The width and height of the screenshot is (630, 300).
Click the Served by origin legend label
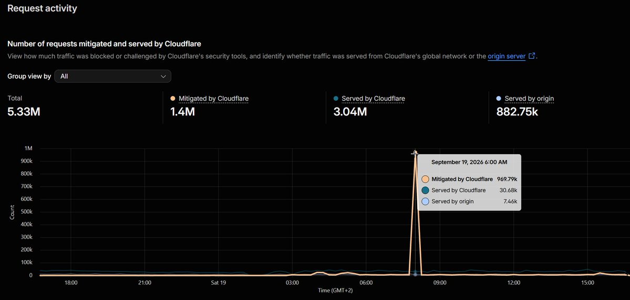click(x=529, y=98)
